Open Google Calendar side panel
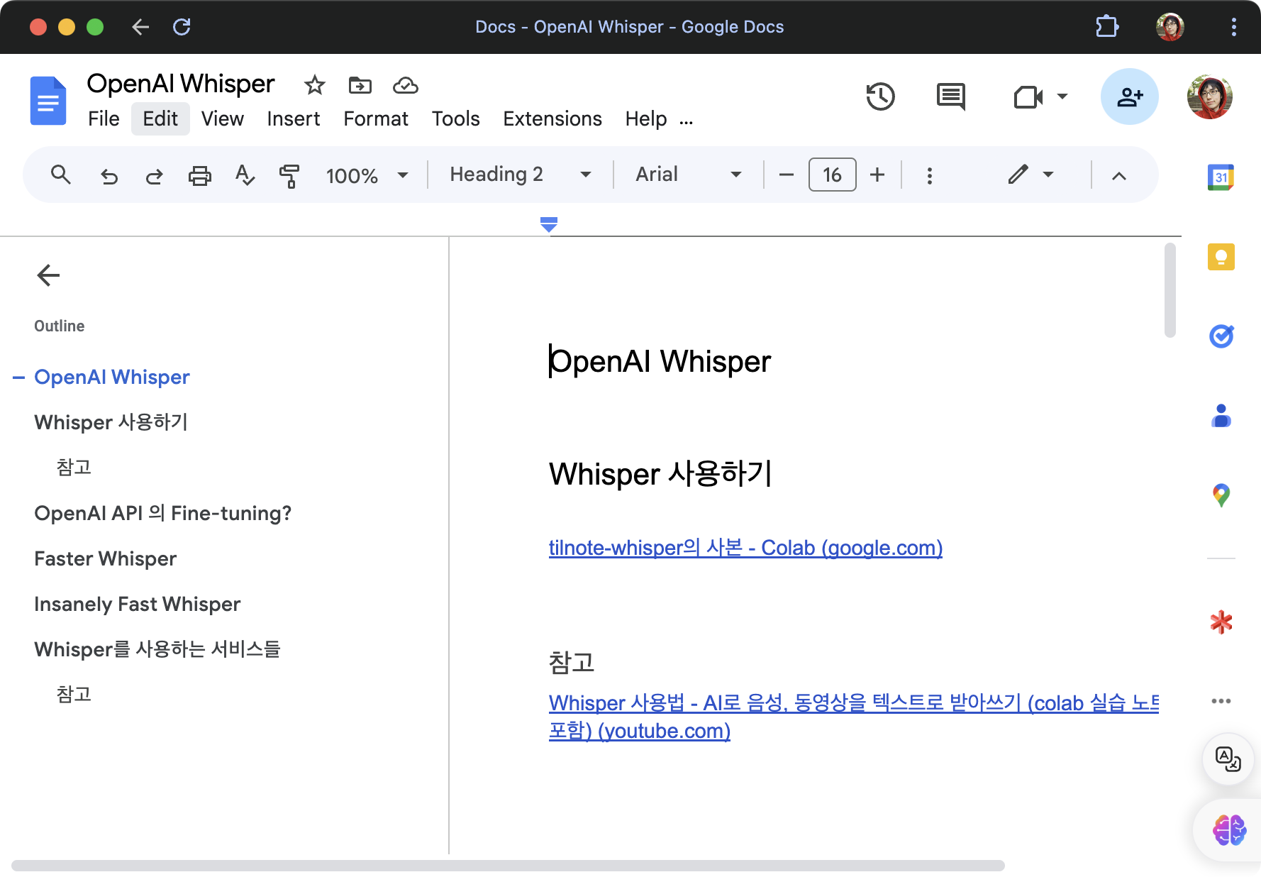 [x=1221, y=177]
